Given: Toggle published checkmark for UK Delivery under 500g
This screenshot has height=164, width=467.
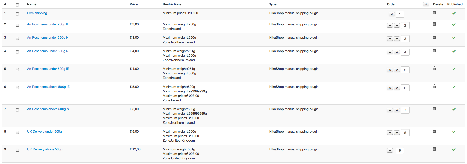Looking at the screenshot, I should click(454, 132).
